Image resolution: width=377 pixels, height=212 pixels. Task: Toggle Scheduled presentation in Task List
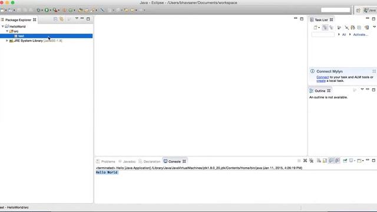pos(331,28)
